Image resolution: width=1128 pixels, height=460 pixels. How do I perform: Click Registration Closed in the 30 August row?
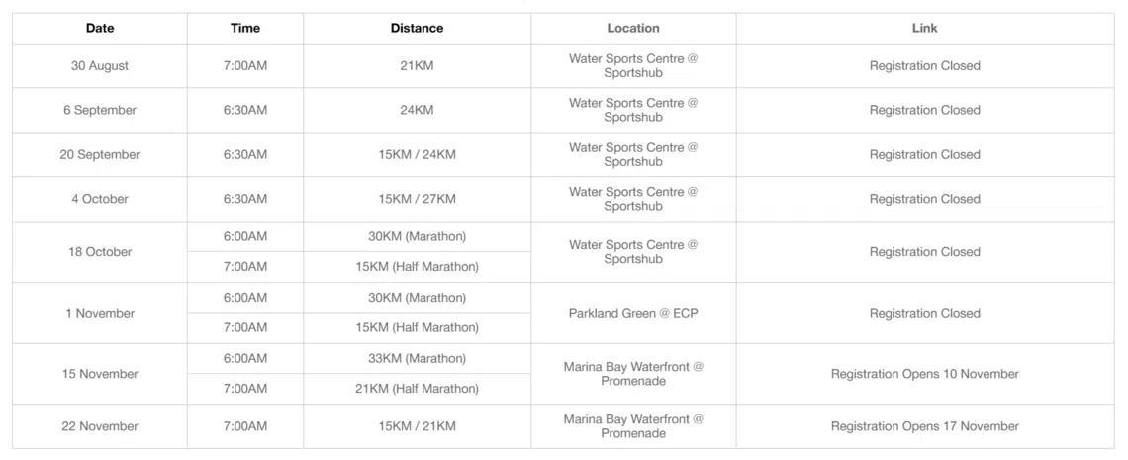click(x=924, y=66)
